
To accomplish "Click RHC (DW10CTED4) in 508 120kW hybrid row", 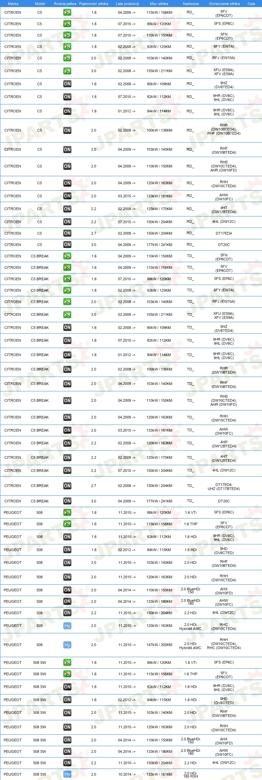I will [x=224, y=627].
